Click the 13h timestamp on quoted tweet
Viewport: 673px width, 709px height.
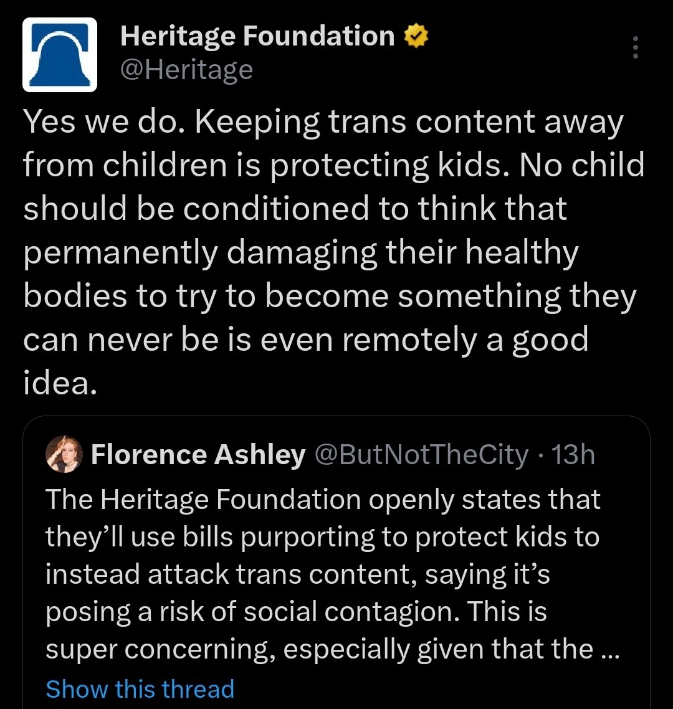point(573,455)
